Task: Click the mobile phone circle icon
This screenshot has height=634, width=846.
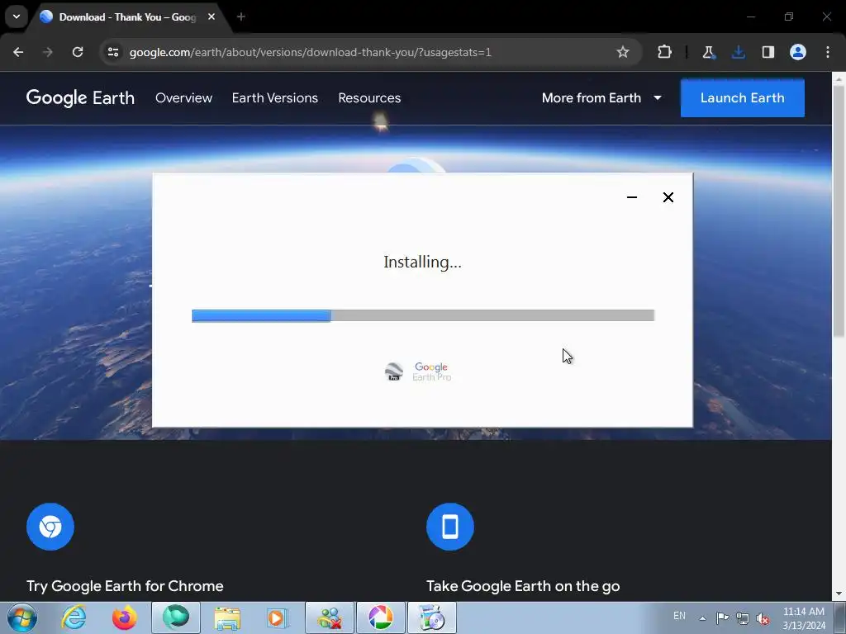Action: [x=450, y=527]
